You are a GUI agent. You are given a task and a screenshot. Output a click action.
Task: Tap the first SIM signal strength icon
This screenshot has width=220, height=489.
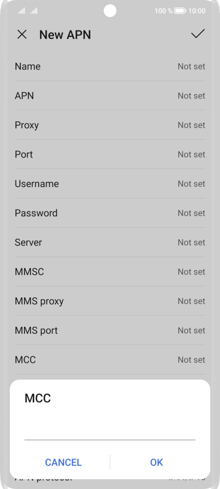21,11
